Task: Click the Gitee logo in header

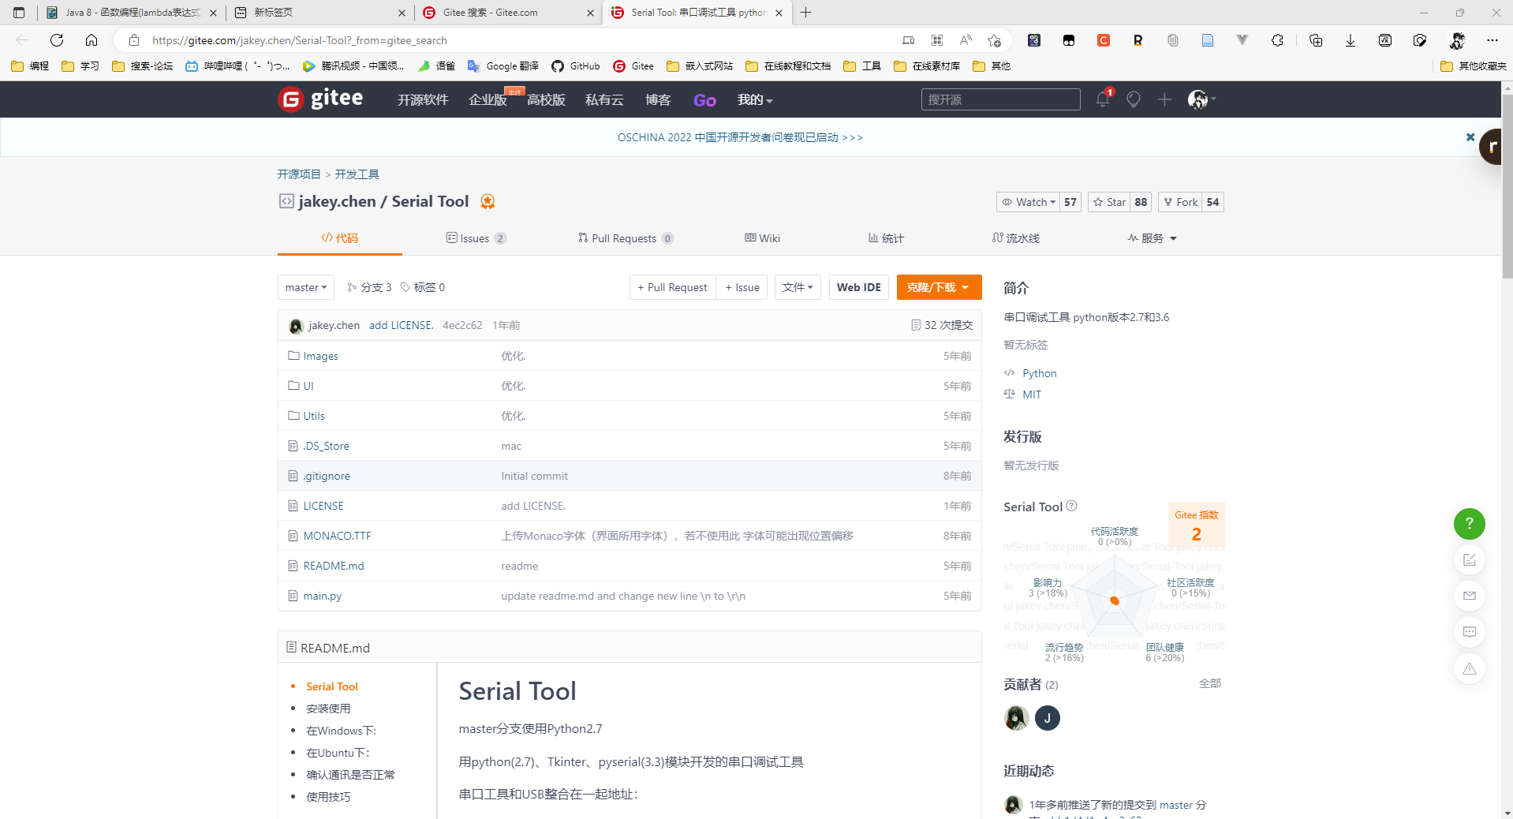Action: (320, 99)
